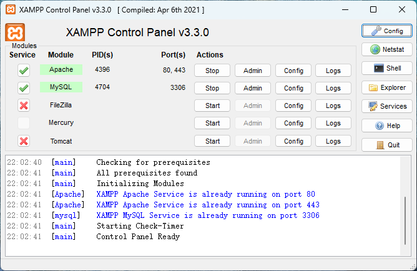Viewport: 417px width, 271px height.
Task: Open the MySQL Config menu
Action: pos(293,88)
